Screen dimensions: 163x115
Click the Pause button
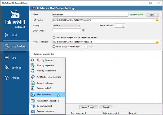click(153, 15)
